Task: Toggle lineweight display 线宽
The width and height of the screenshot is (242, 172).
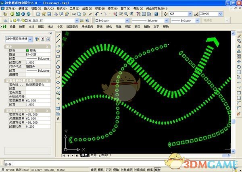Action: pos(150,170)
